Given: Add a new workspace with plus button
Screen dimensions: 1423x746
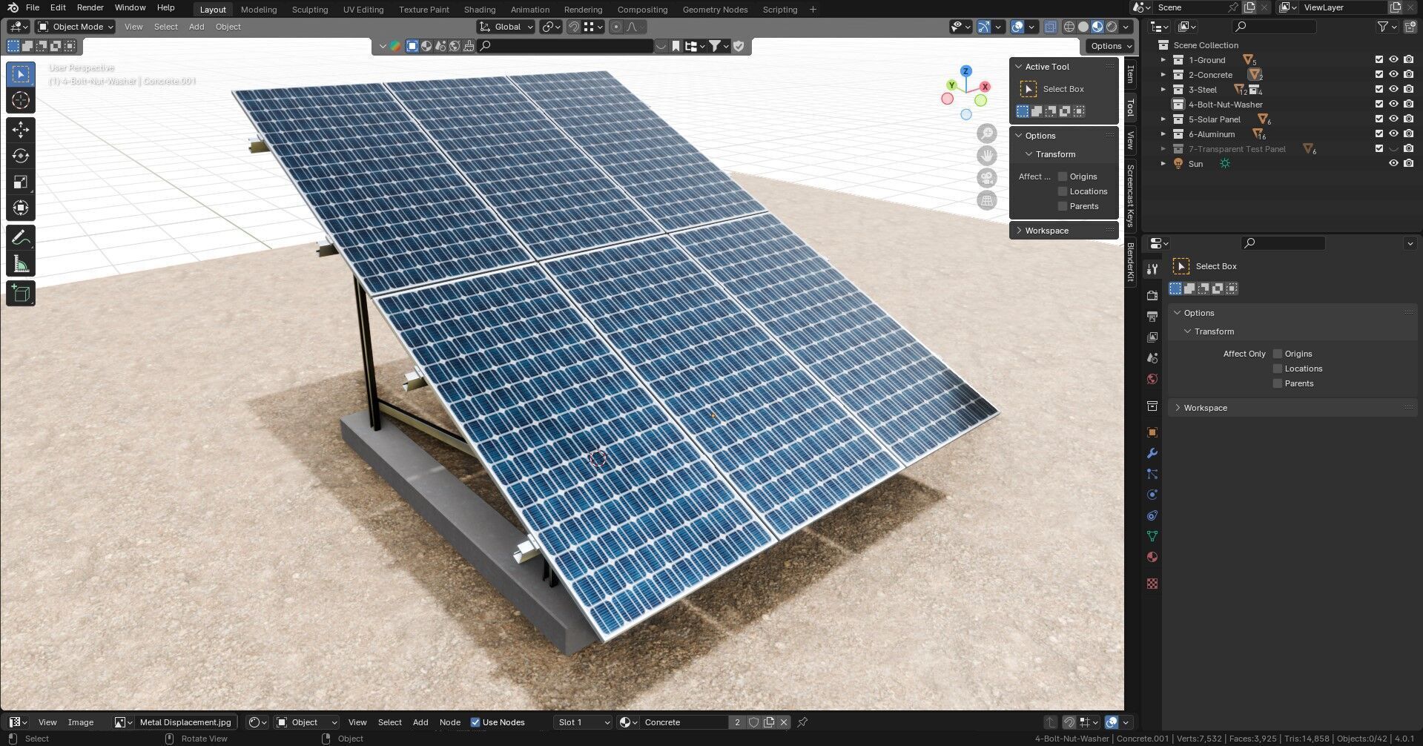Looking at the screenshot, I should point(813,10).
